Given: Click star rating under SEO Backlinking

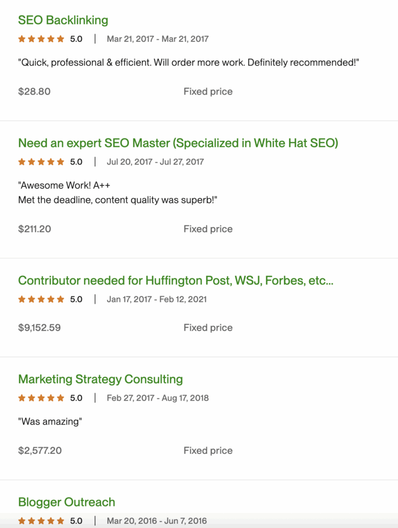Looking at the screenshot, I should tap(41, 39).
